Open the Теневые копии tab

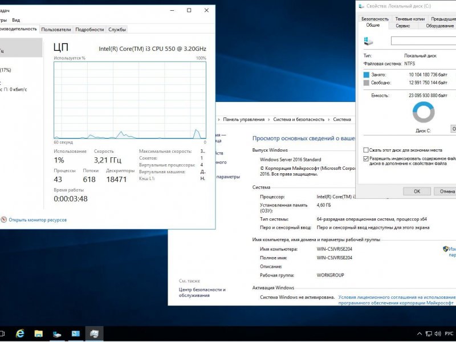(x=410, y=19)
